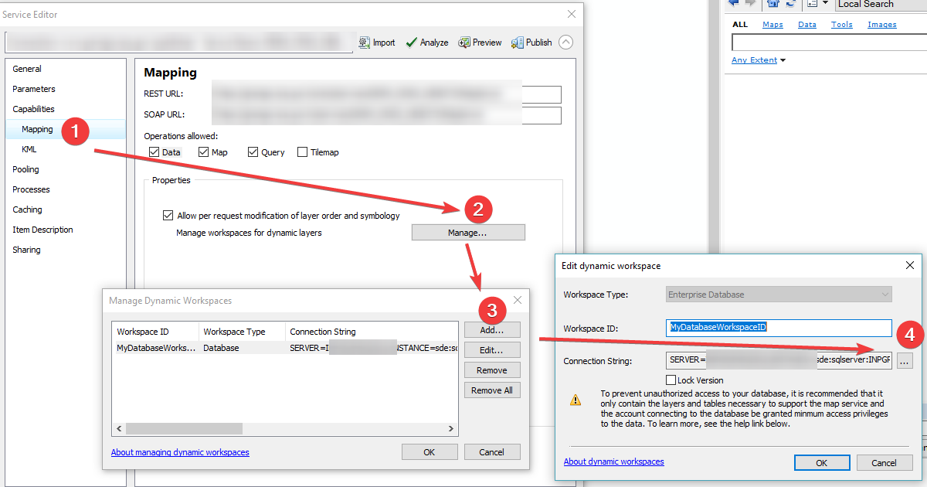Switch to the ALL search tab
927x487 pixels.
740,25
